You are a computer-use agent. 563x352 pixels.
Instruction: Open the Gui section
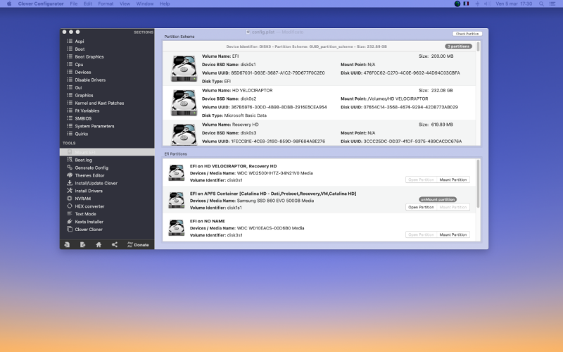(x=78, y=87)
